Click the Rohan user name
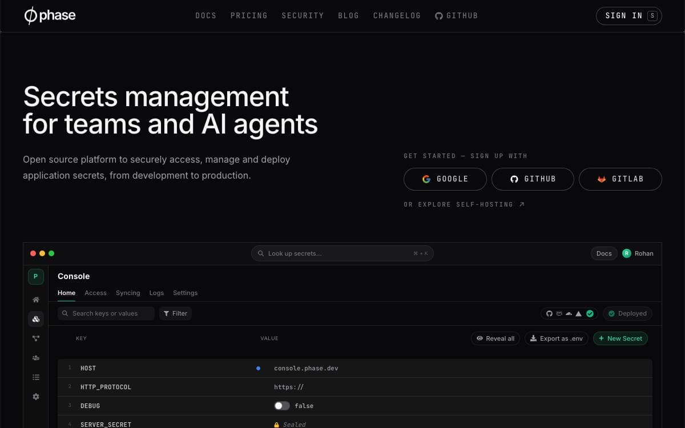 click(x=644, y=253)
